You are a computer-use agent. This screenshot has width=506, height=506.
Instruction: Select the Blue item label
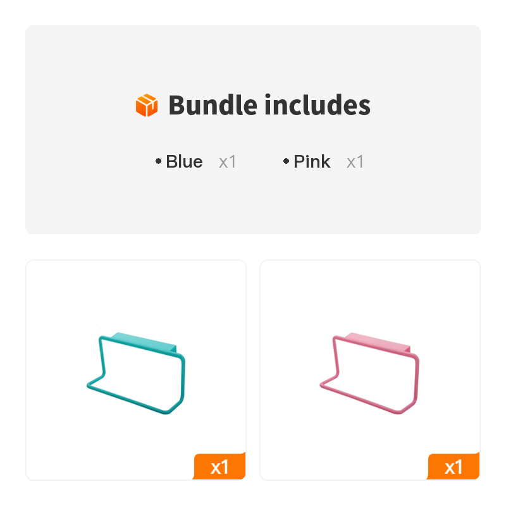pos(184,162)
